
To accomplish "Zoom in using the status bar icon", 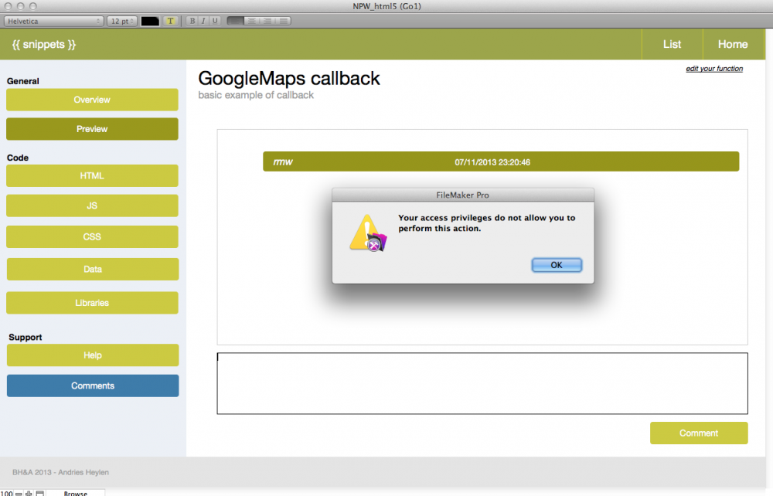I will point(29,492).
